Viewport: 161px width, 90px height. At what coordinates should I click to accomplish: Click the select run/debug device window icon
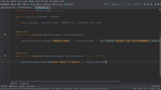pos(105,4)
